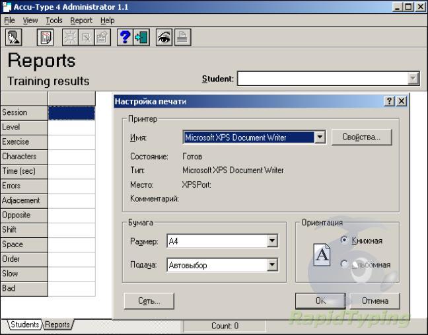Screen dimensions: 428x335
Task: Click the Exercise row header
Action: pos(24,142)
